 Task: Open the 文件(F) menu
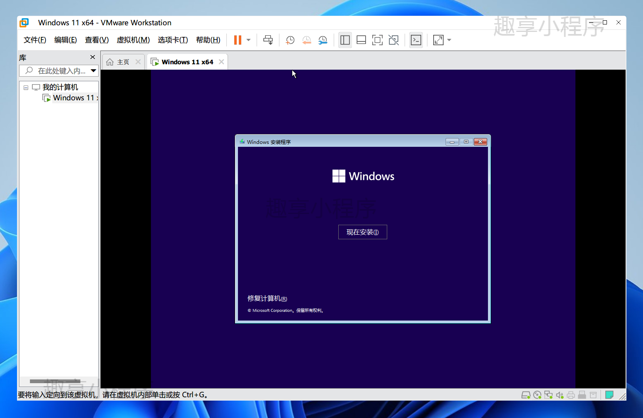[x=35, y=40]
